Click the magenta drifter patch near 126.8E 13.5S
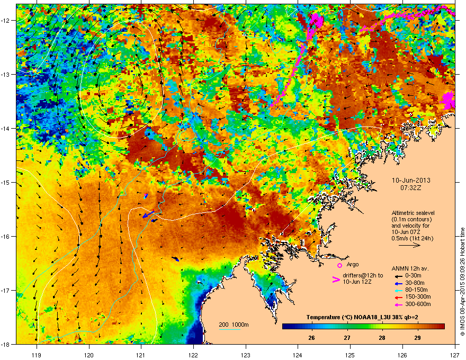This screenshot has height=360, width=466. pyautogui.click(x=447, y=100)
